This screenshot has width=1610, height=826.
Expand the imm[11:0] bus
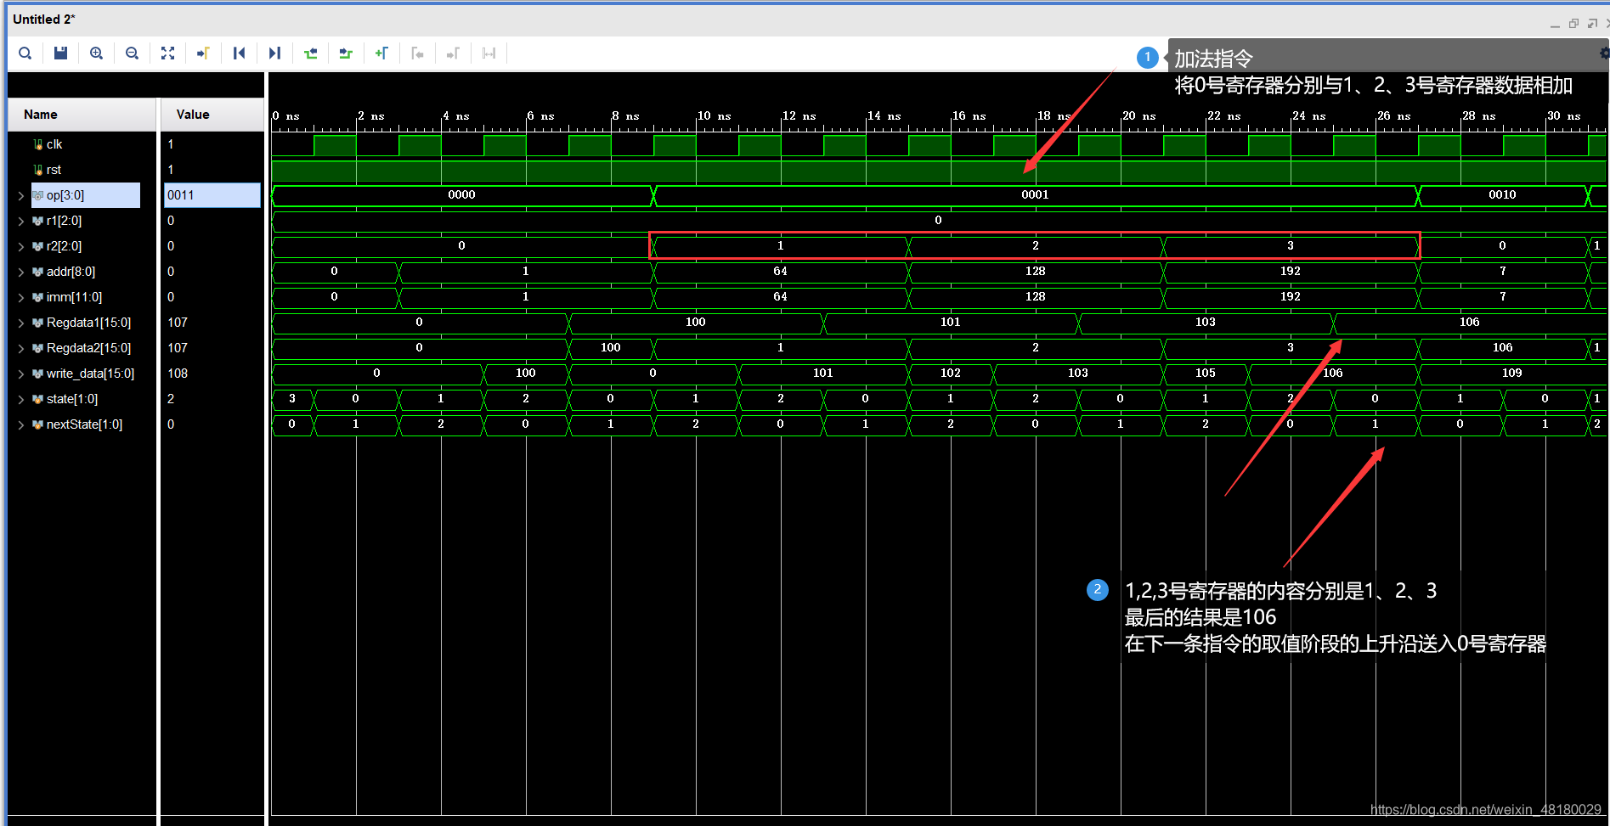point(21,297)
